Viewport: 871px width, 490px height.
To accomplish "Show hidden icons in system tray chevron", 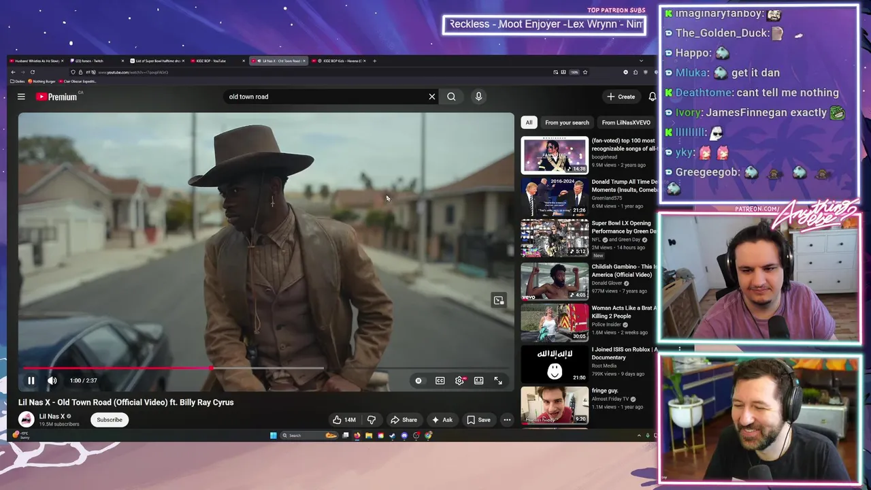I will coord(639,436).
